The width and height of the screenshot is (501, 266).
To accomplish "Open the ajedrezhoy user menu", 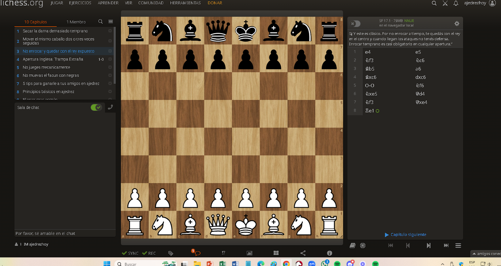I will pyautogui.click(x=480, y=3).
